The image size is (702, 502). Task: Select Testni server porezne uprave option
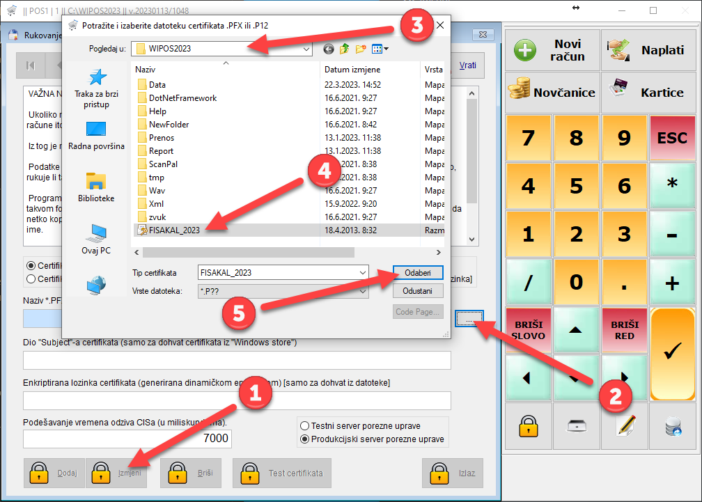(x=304, y=426)
